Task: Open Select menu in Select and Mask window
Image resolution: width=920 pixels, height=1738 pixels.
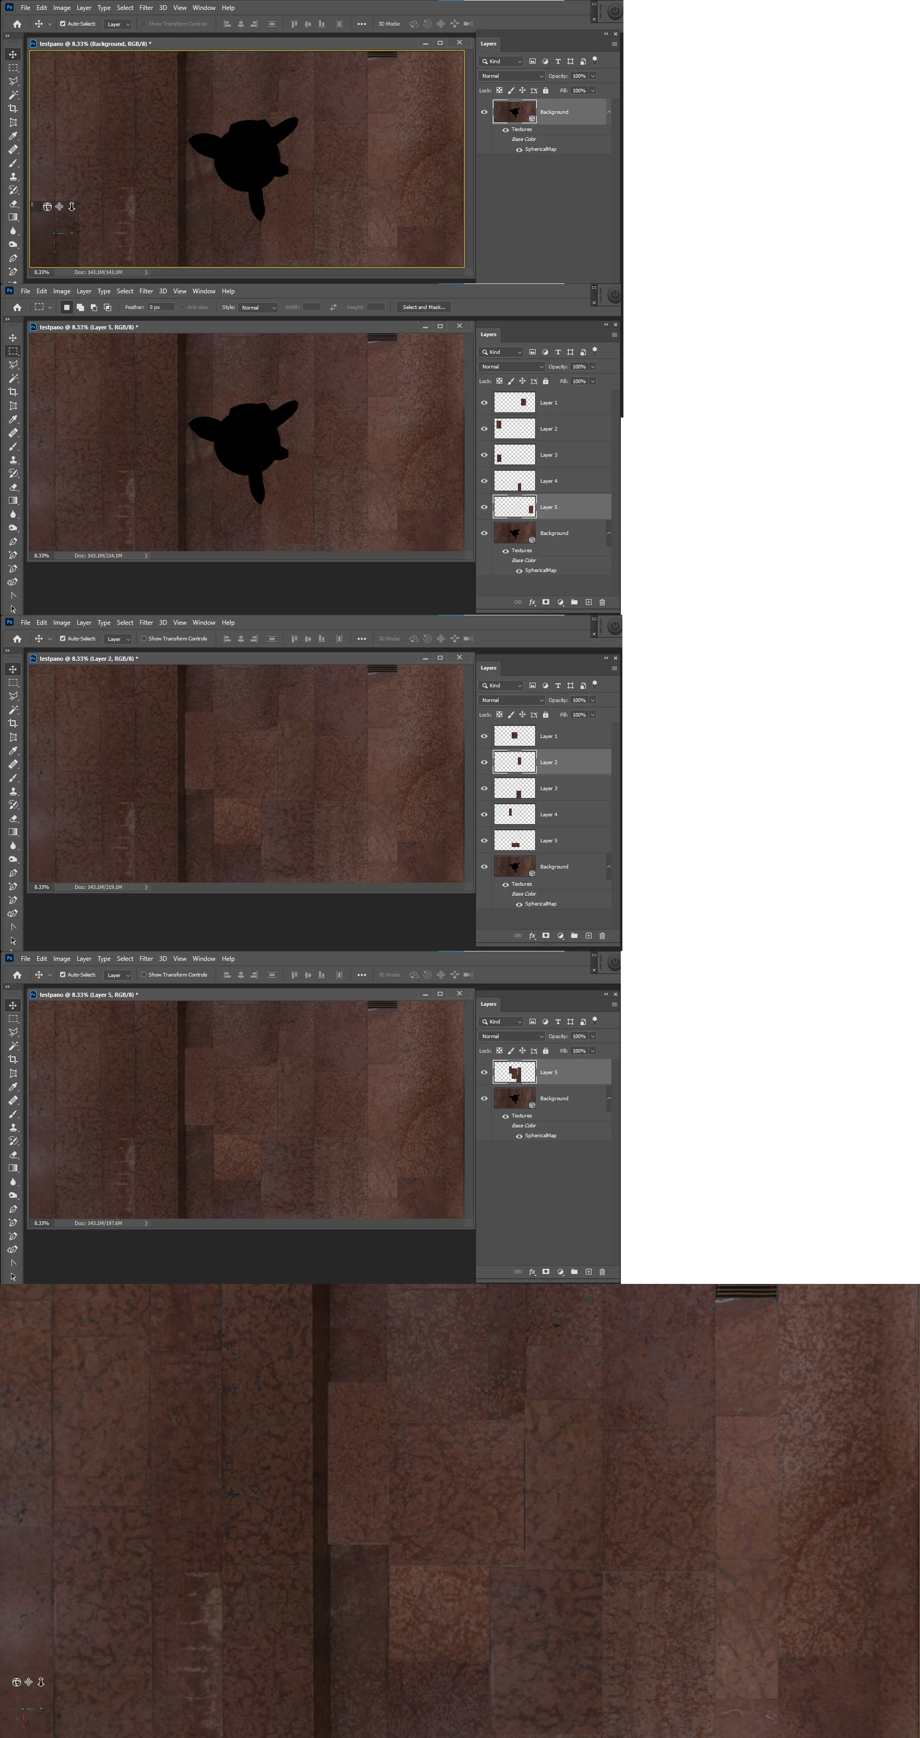Action: tap(125, 291)
